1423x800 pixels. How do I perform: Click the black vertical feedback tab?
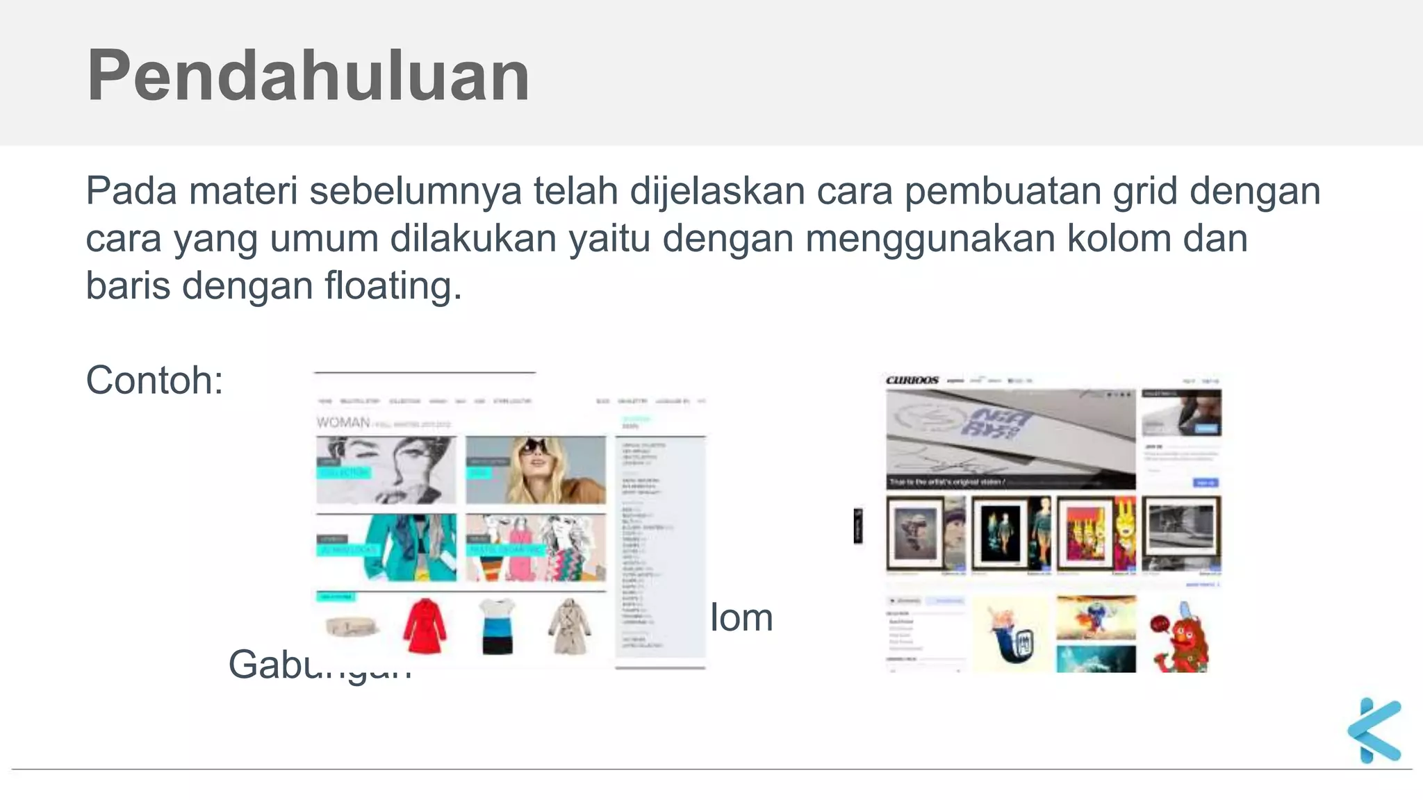coord(858,526)
